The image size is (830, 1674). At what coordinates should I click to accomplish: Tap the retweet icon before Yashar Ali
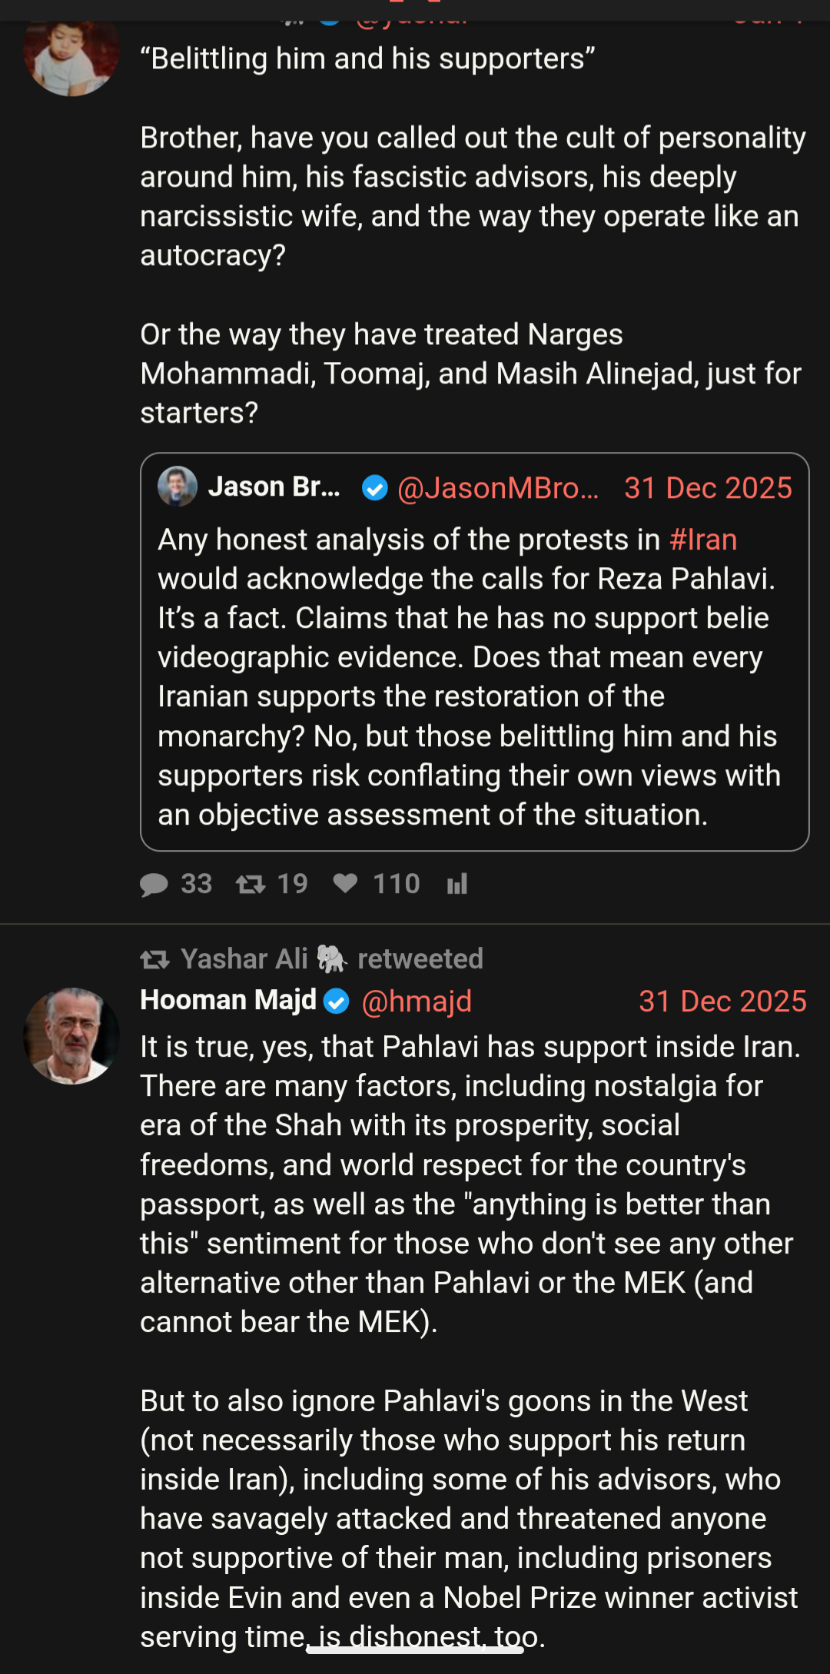[x=154, y=959]
